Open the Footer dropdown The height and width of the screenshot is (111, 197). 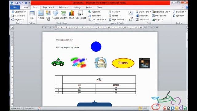114,16
